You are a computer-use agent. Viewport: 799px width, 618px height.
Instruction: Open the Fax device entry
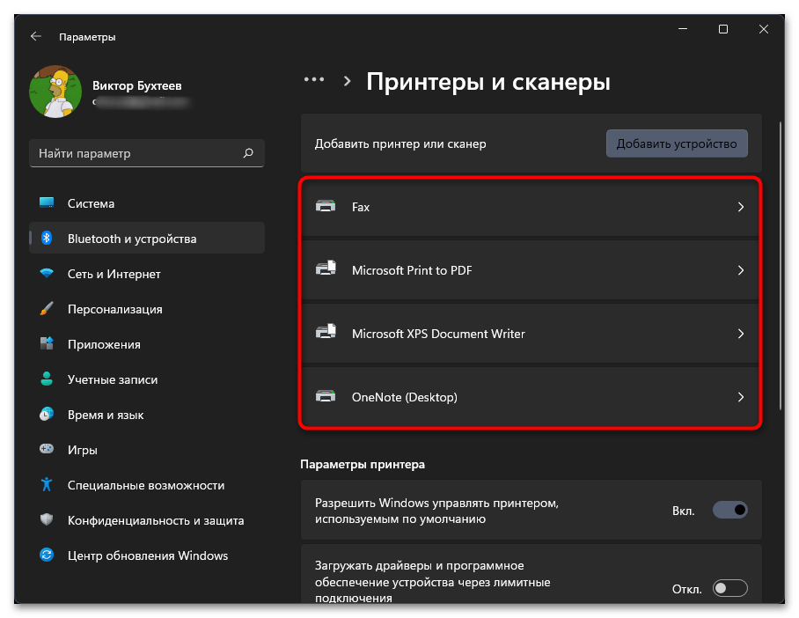pos(531,207)
